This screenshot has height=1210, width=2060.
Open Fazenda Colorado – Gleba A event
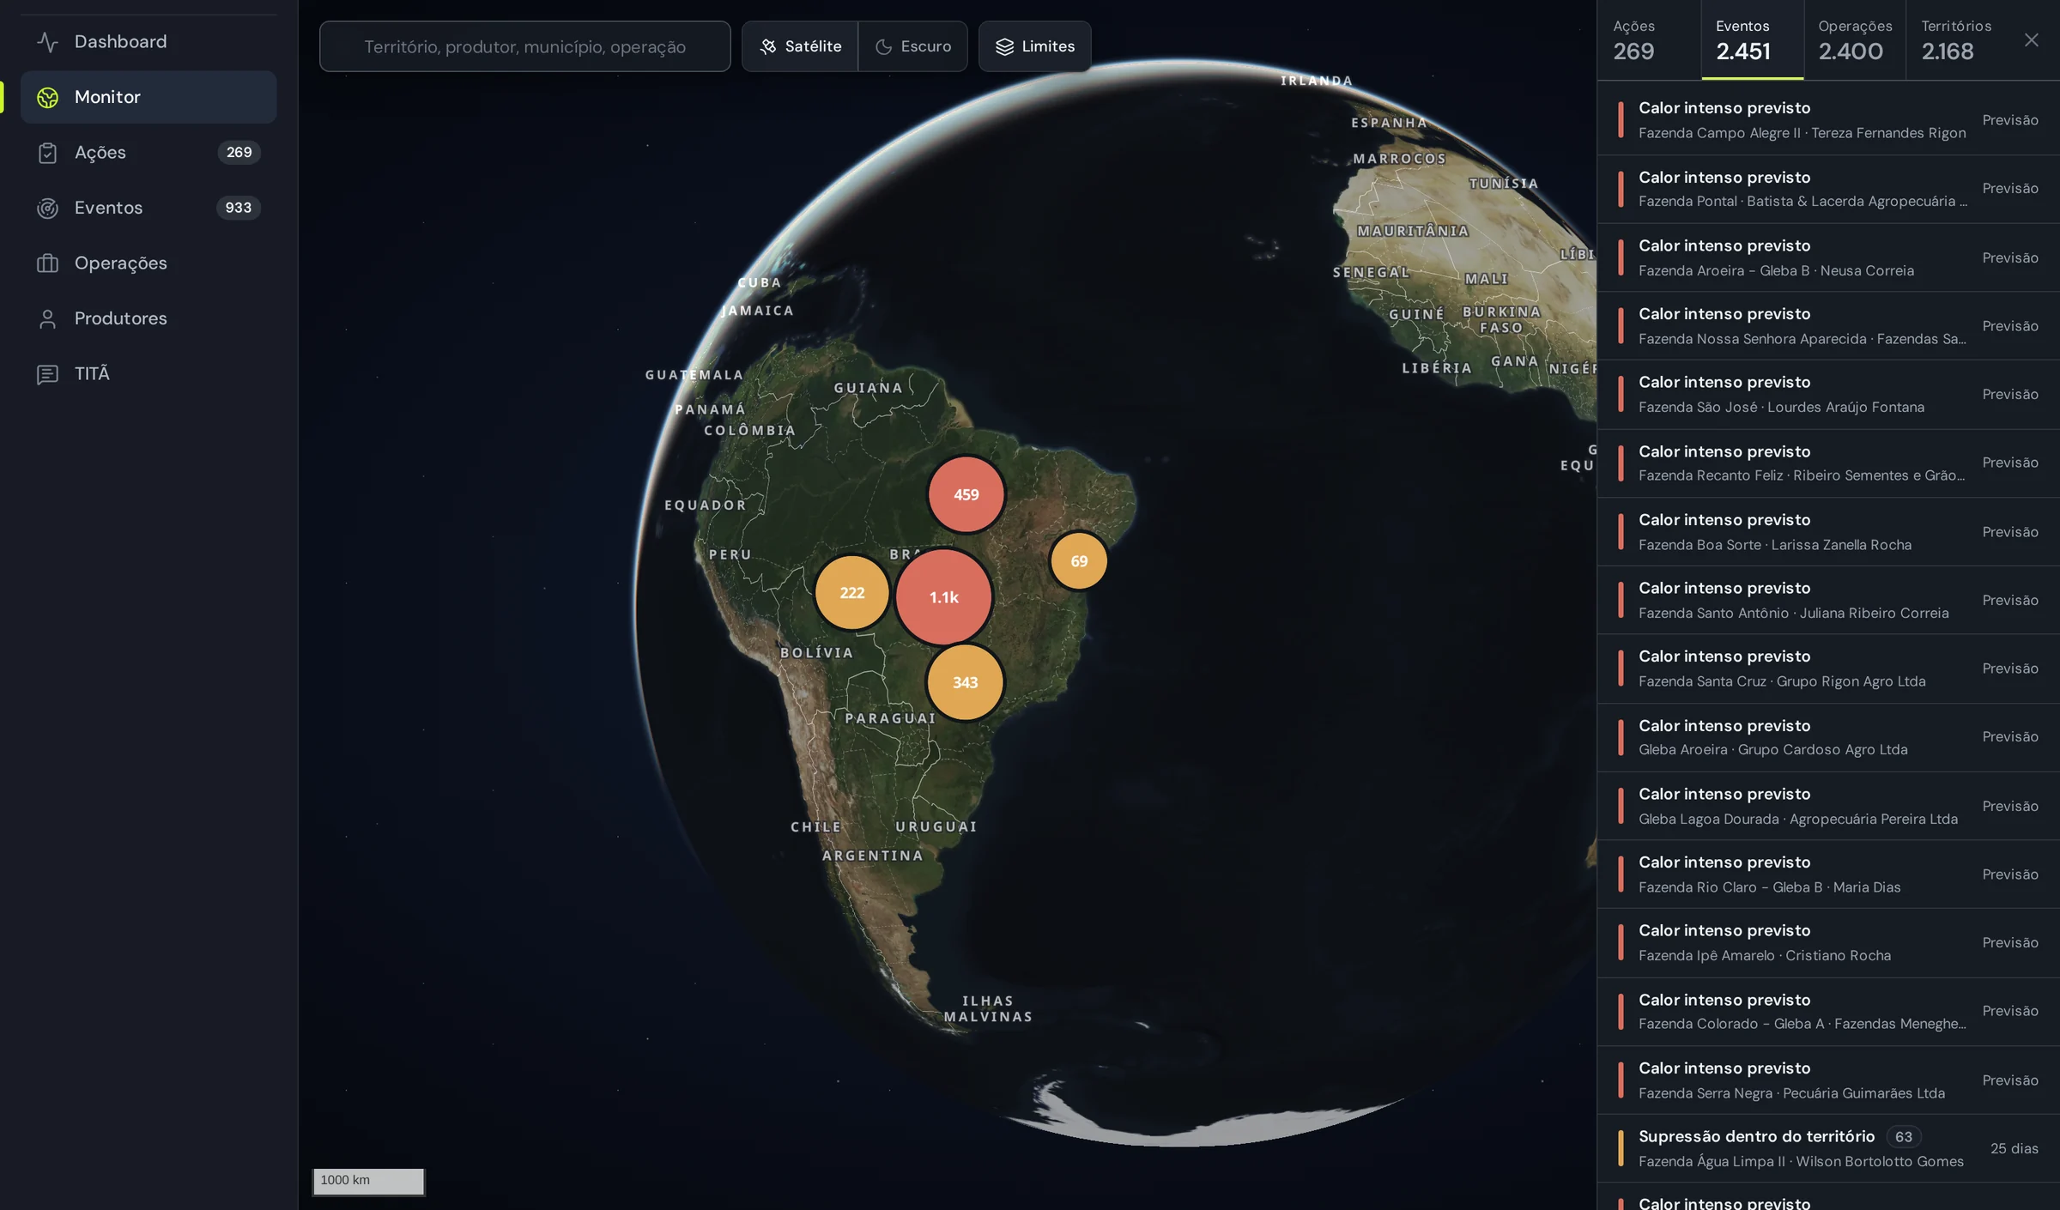pos(1828,1012)
